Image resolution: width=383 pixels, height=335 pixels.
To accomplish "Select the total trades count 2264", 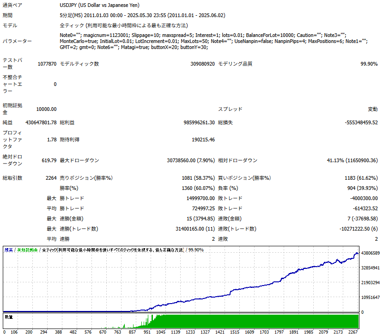I will pyautogui.click(x=51, y=178).
